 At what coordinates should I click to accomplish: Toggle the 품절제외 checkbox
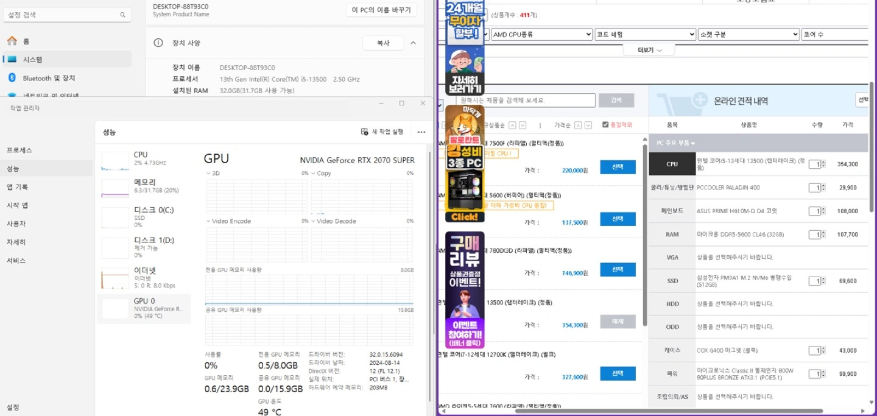coord(605,125)
